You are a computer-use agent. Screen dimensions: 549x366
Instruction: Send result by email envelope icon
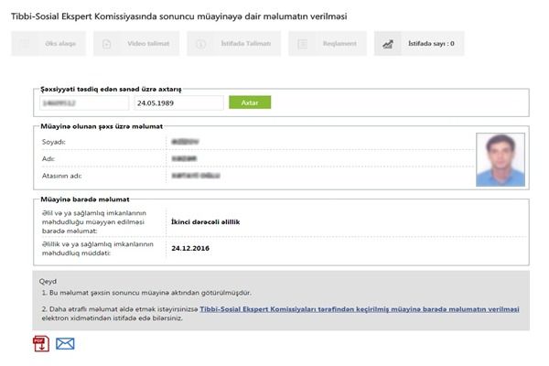point(65,344)
